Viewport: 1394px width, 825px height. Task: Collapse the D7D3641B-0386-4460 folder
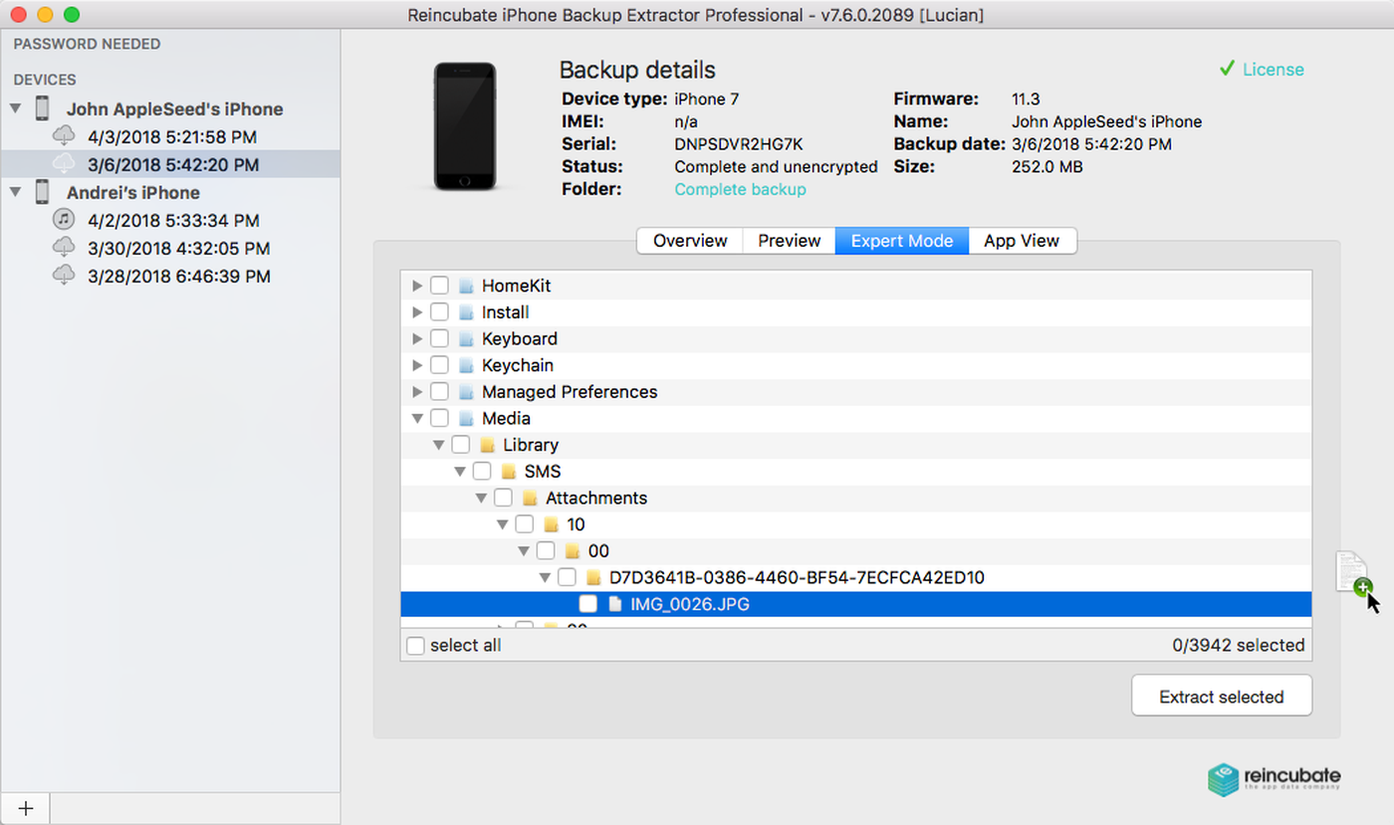545,577
